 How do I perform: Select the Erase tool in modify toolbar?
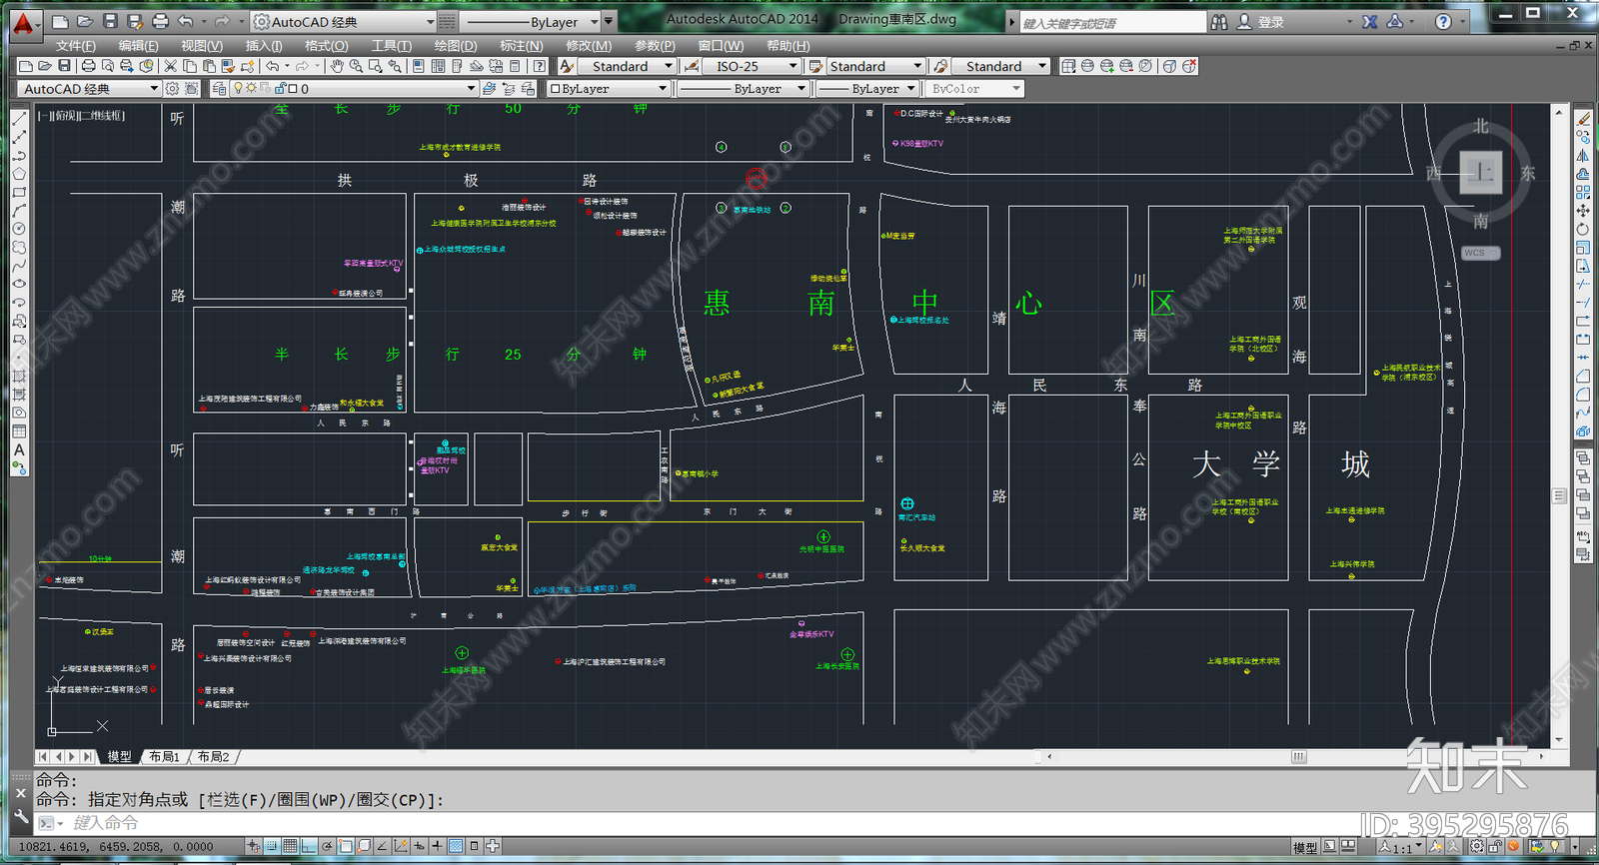[x=1583, y=119]
